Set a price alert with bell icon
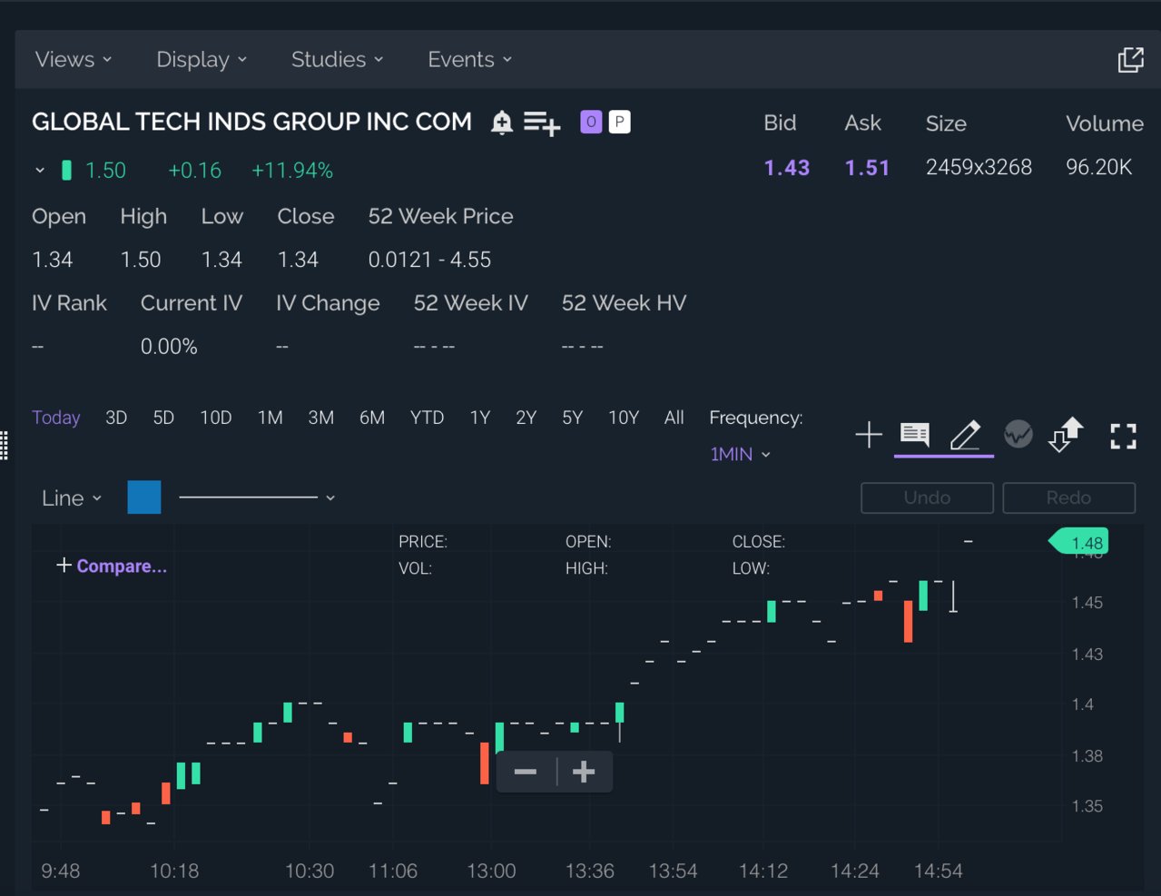This screenshot has height=896, width=1161. coord(502,123)
